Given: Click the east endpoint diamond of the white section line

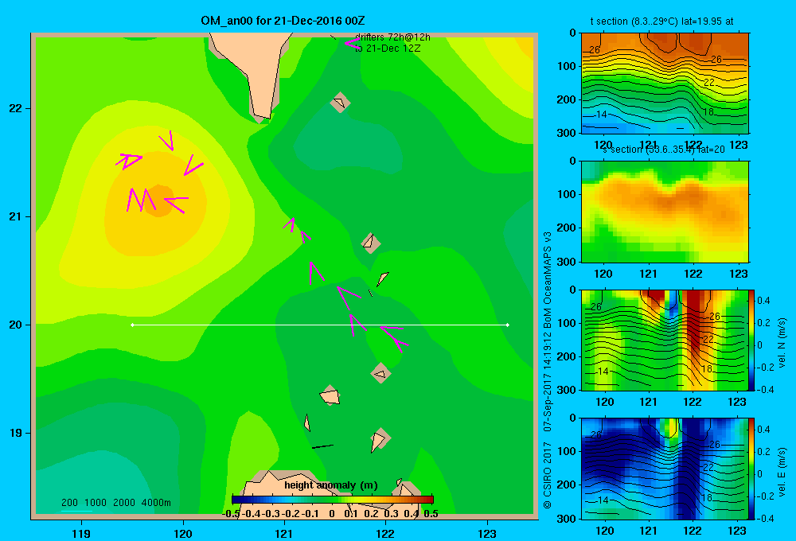Looking at the screenshot, I should pyautogui.click(x=508, y=325).
